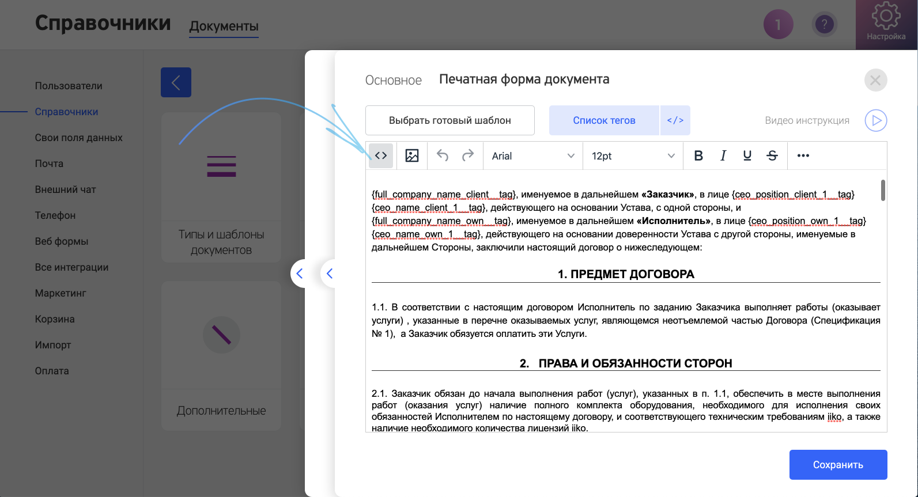The width and height of the screenshot is (918, 497).
Task: Toggle underline formatting
Action: click(747, 155)
